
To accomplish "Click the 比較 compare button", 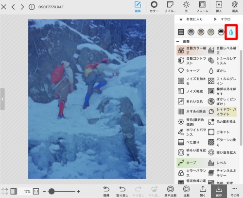I will tap(187, 191).
